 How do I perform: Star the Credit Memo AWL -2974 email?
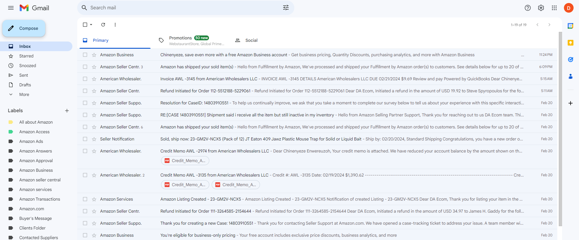tap(94, 151)
